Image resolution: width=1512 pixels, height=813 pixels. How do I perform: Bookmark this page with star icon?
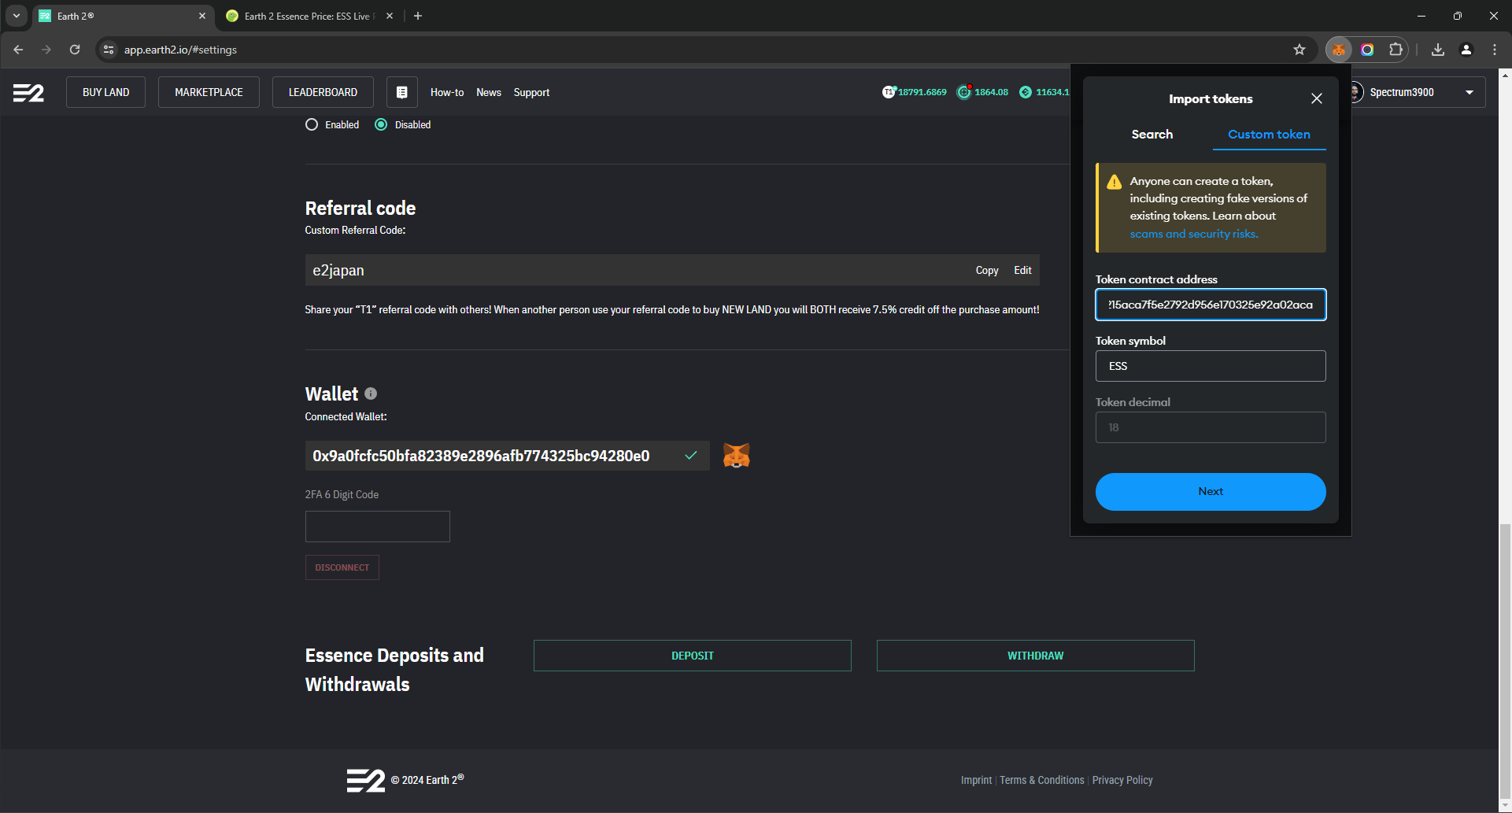[1299, 50]
